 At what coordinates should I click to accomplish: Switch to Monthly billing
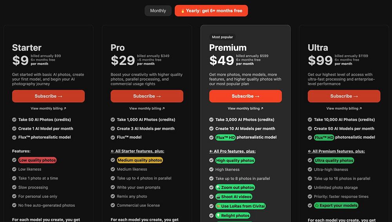pos(158,11)
